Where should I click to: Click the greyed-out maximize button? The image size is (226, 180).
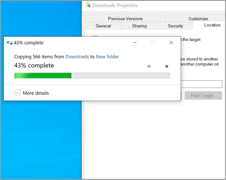click(153, 43)
